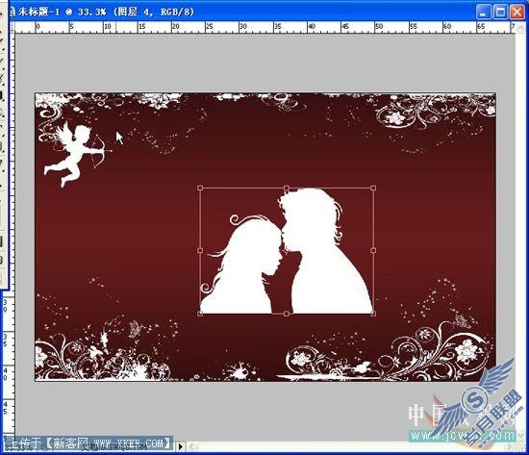Viewport: 529px width, 455px height.
Task: Click the top-center transform handle
Action: 287,188
